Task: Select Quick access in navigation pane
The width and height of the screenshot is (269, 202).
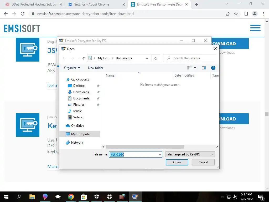Action: pyautogui.click(x=80, y=79)
